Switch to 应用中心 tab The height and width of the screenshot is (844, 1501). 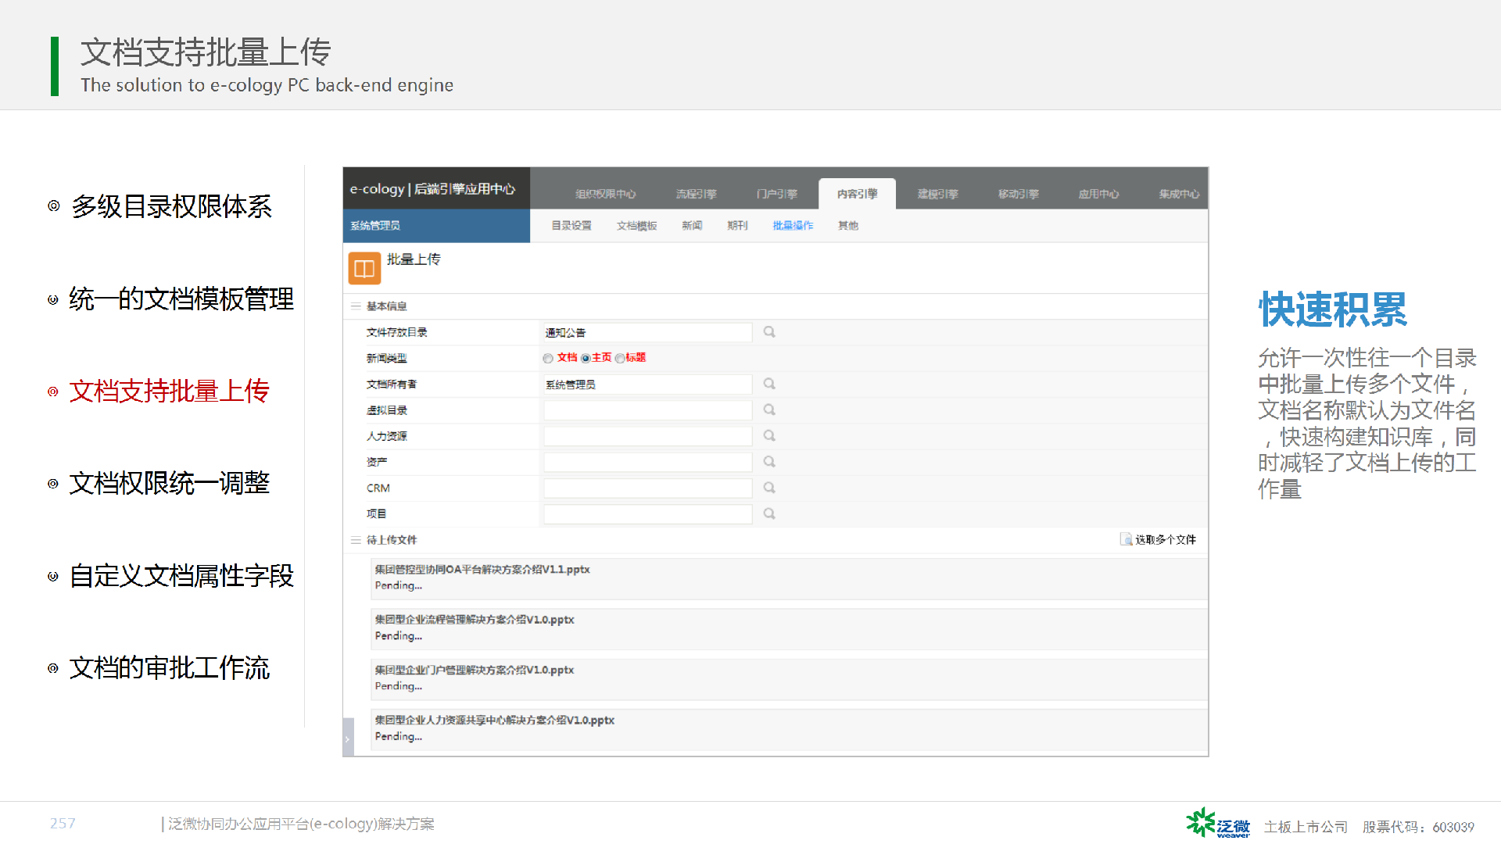tap(1098, 194)
